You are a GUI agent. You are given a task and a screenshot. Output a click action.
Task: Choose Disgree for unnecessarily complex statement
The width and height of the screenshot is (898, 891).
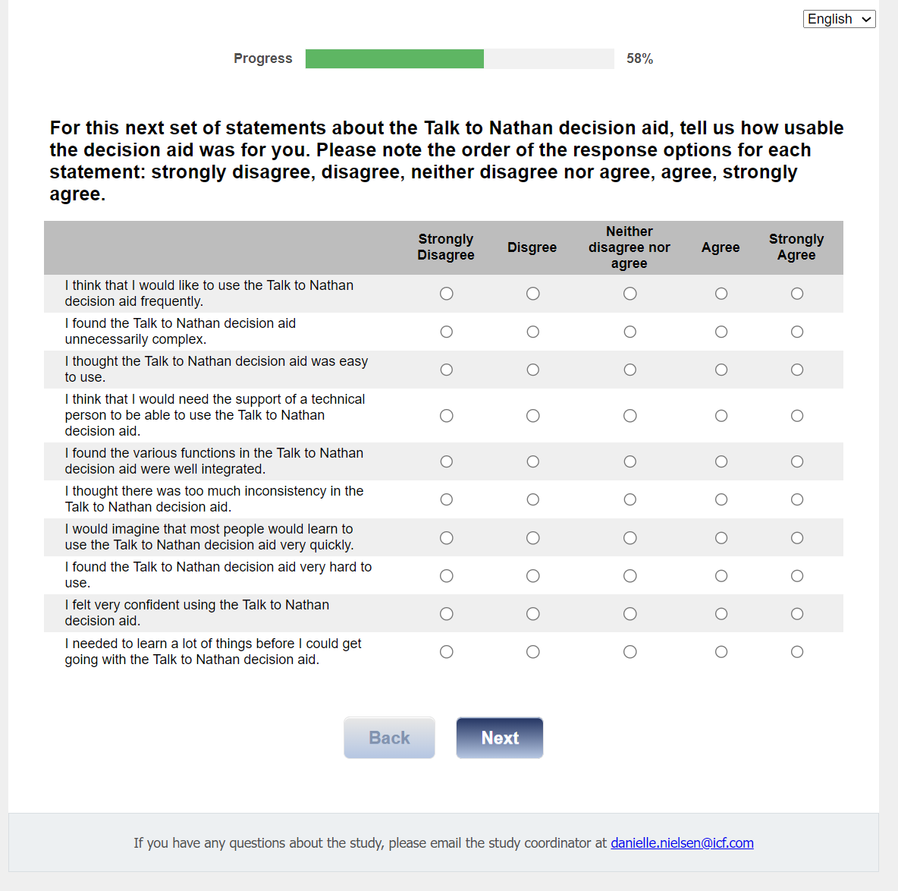point(533,332)
